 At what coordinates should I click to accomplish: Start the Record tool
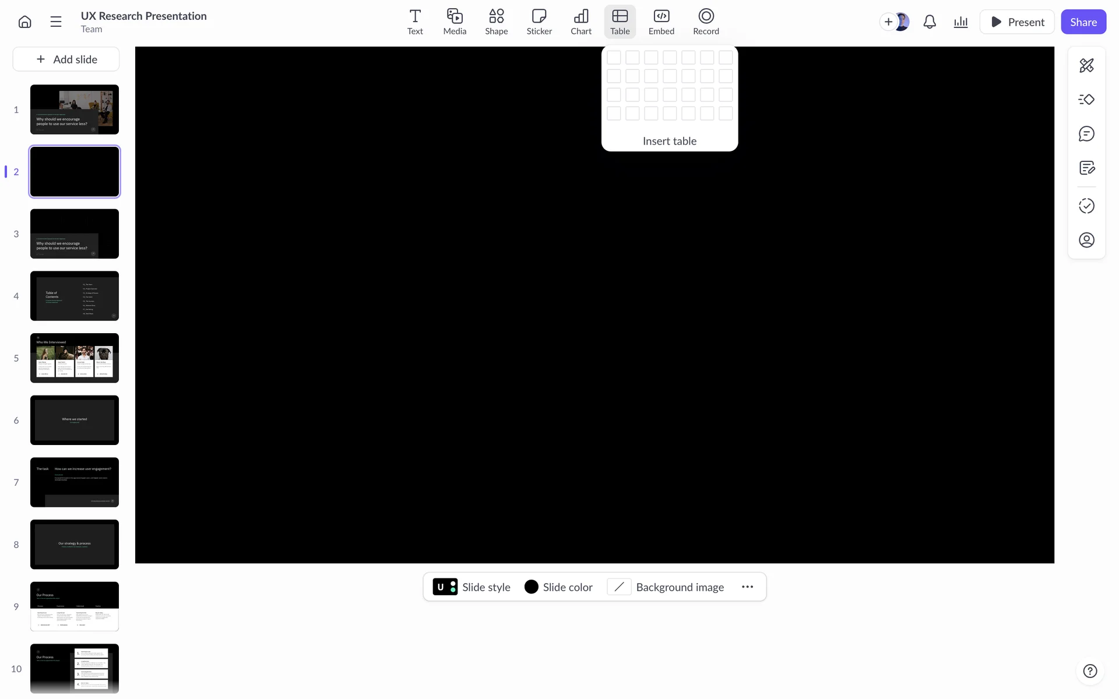click(x=706, y=22)
